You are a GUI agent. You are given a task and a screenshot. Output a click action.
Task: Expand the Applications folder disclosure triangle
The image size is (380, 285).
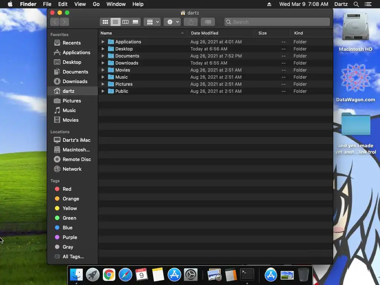(103, 42)
